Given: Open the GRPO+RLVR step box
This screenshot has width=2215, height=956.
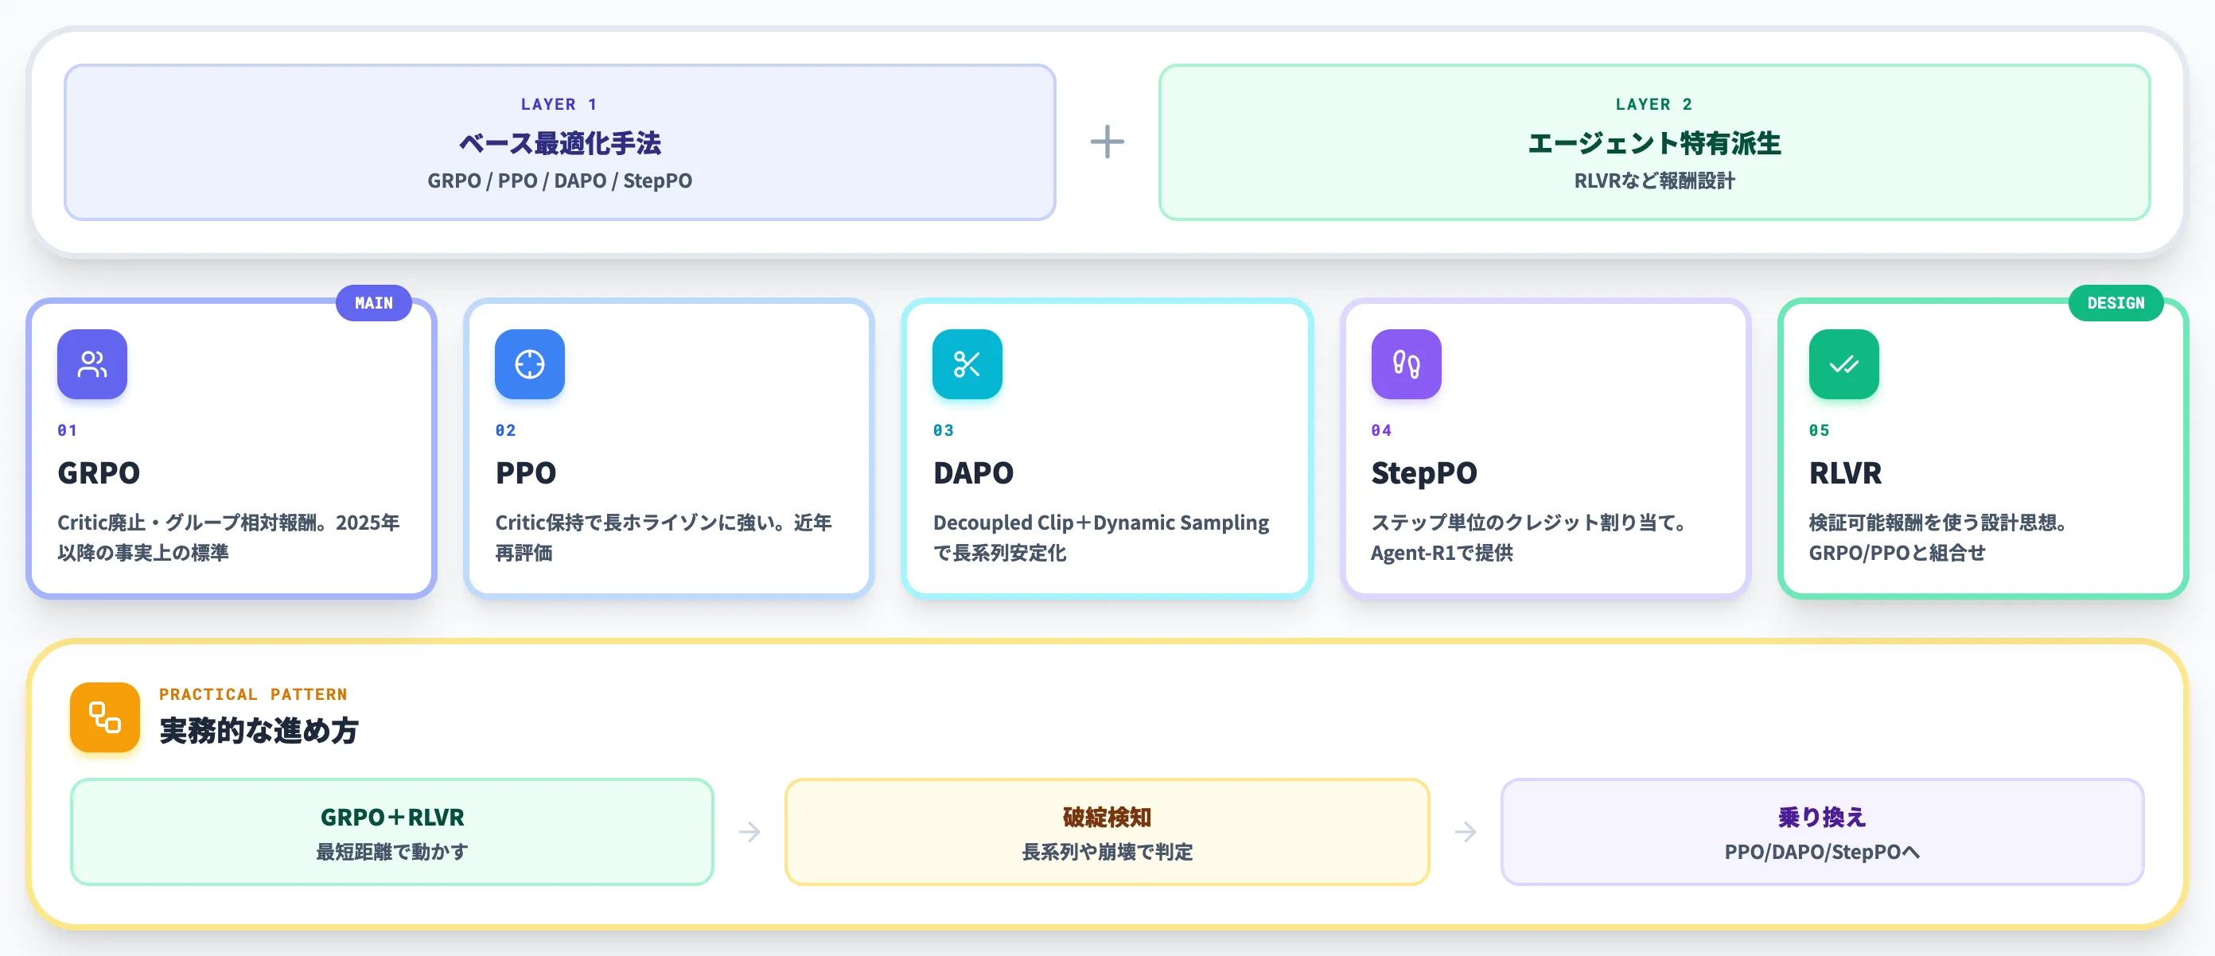Looking at the screenshot, I should coord(392,831).
